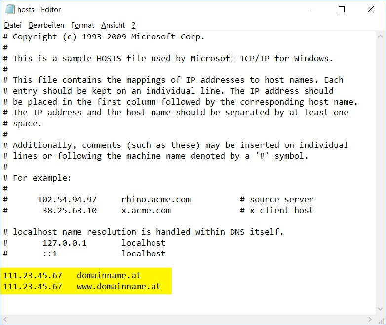Open the Datei menu
The image size is (386, 325).
(x=13, y=25)
